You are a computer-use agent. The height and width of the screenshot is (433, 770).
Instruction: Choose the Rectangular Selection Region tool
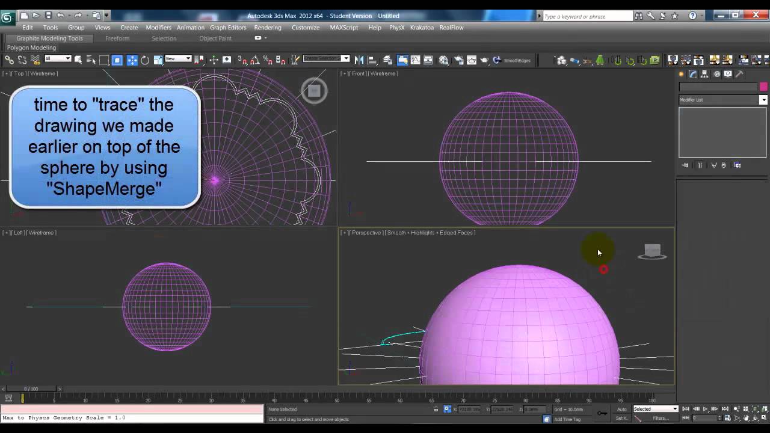(104, 60)
